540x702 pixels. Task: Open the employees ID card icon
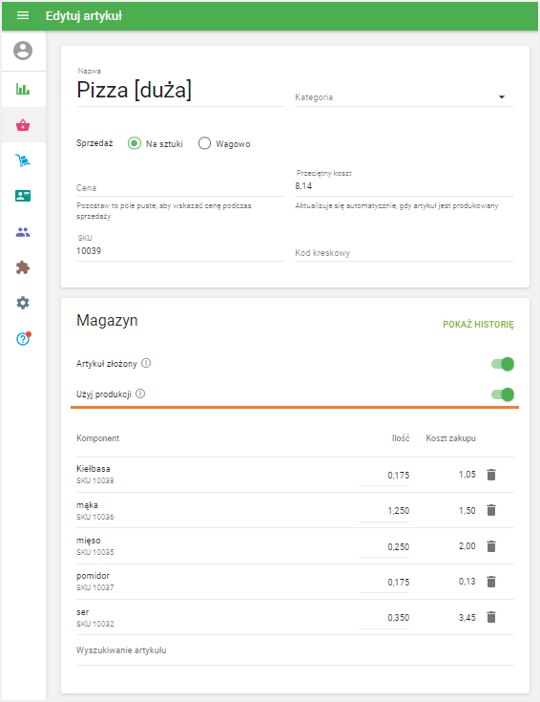(x=23, y=196)
